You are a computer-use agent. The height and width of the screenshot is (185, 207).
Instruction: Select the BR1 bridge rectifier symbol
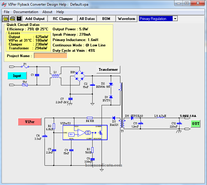pos(79,76)
